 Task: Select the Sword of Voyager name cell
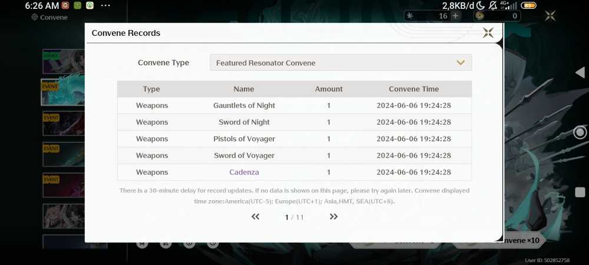[x=244, y=155]
